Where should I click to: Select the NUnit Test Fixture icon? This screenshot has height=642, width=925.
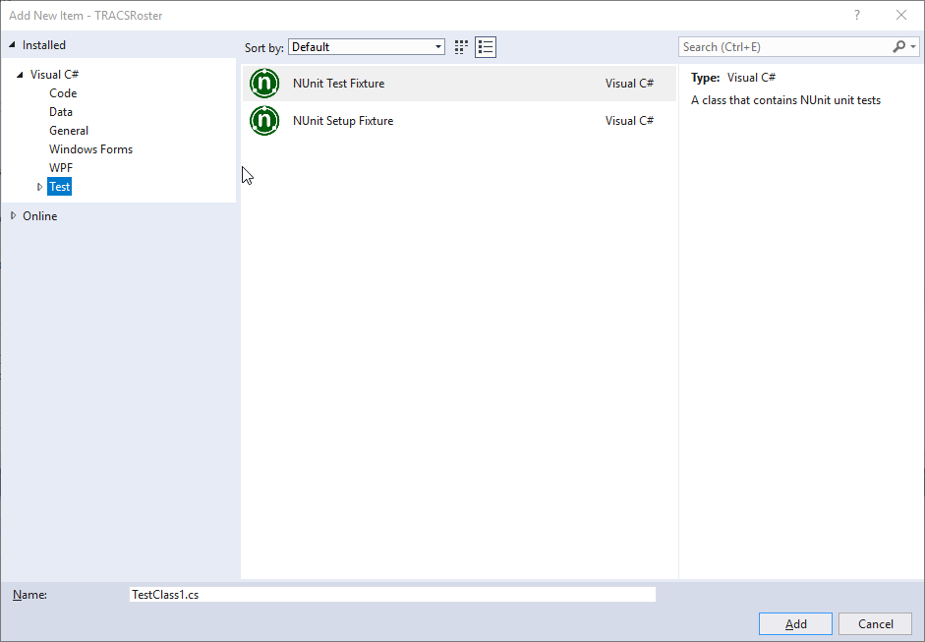(x=264, y=84)
